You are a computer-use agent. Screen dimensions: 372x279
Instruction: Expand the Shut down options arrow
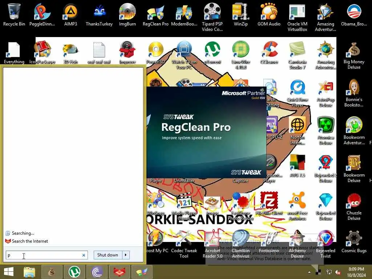coord(126,255)
